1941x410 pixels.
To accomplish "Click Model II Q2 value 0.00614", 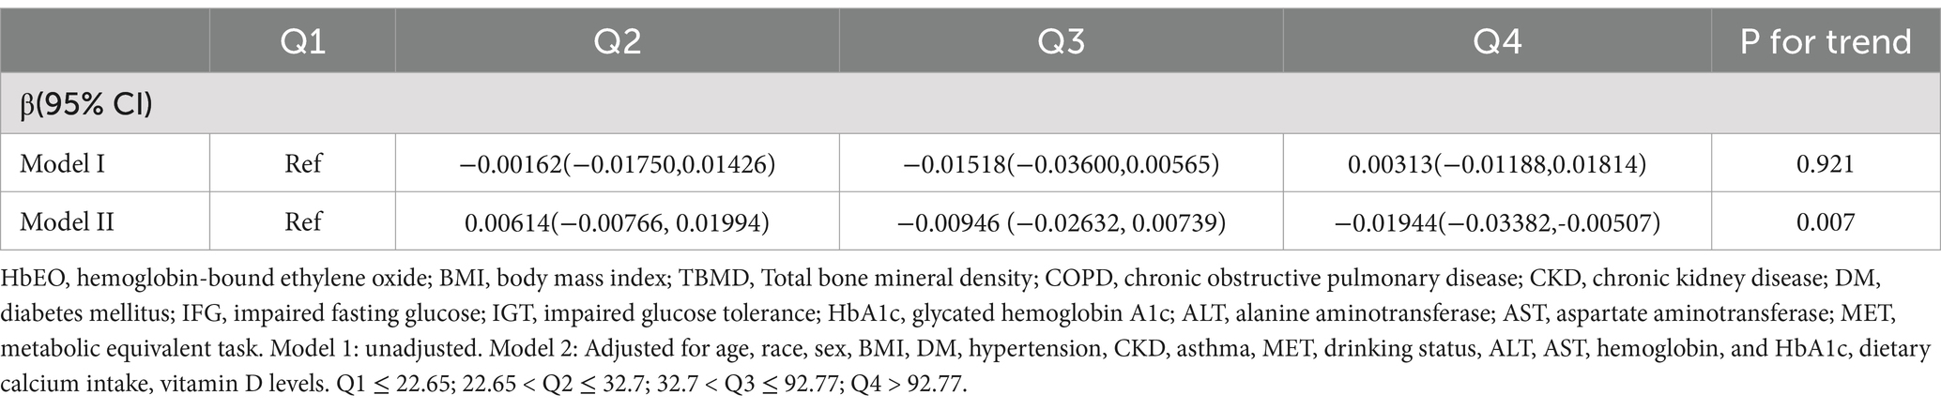I will (617, 222).
